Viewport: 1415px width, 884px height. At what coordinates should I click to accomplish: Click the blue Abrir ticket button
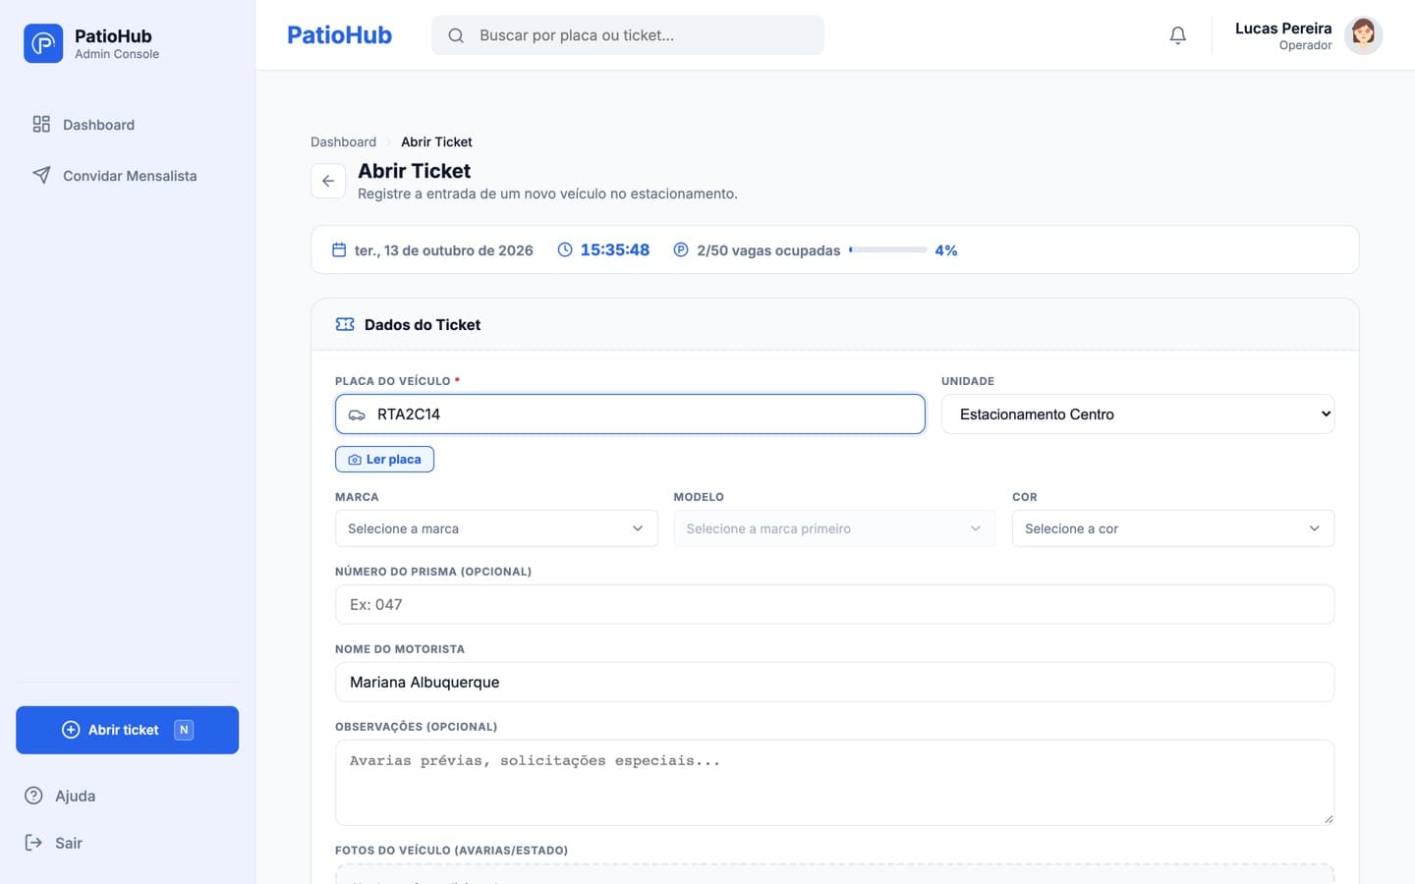(127, 730)
